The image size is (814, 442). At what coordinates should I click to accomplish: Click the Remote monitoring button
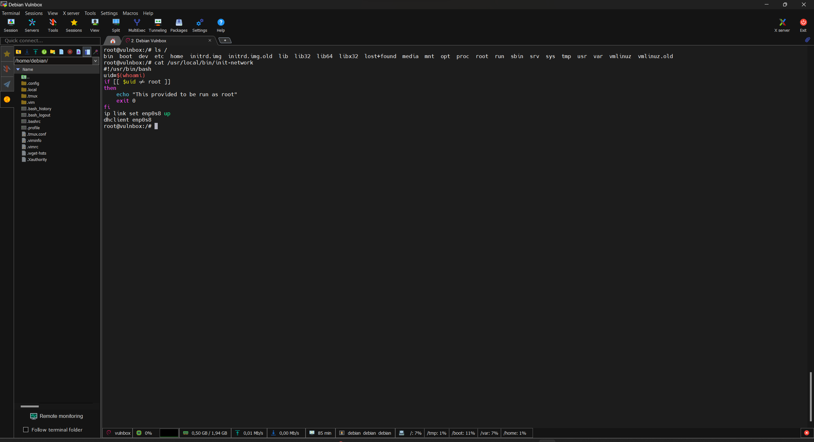click(57, 416)
